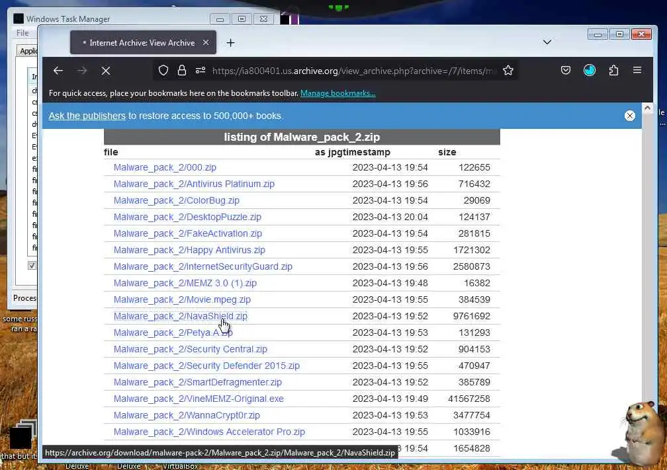Go back using the browser back arrow
This screenshot has height=470, width=667.
58,71
